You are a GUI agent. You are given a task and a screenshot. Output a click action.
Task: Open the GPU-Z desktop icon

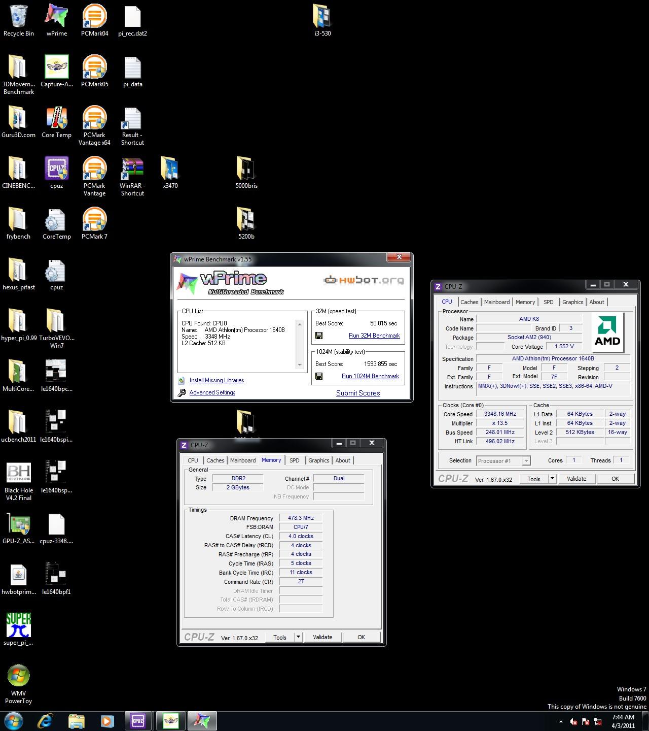[19, 528]
